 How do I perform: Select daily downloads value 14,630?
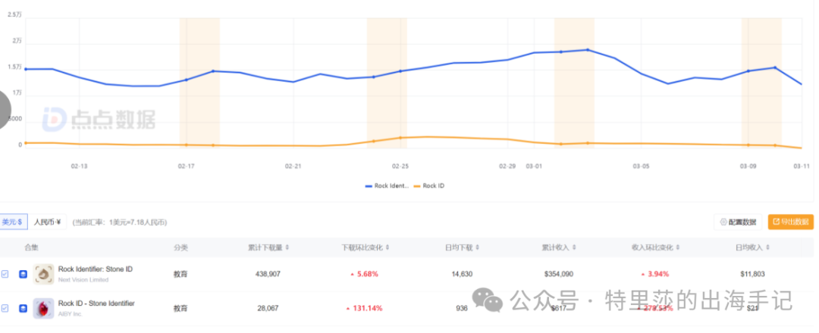pos(461,274)
